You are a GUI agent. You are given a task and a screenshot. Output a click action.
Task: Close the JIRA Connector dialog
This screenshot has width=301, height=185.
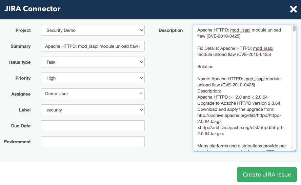pos(293,9)
